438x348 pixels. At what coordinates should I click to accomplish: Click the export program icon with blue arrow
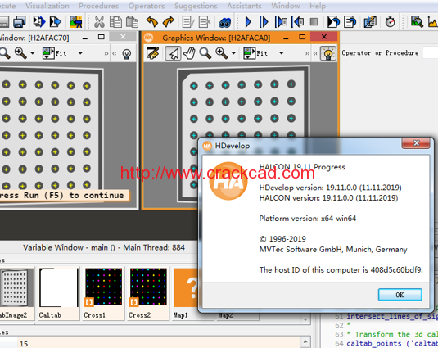click(56, 22)
